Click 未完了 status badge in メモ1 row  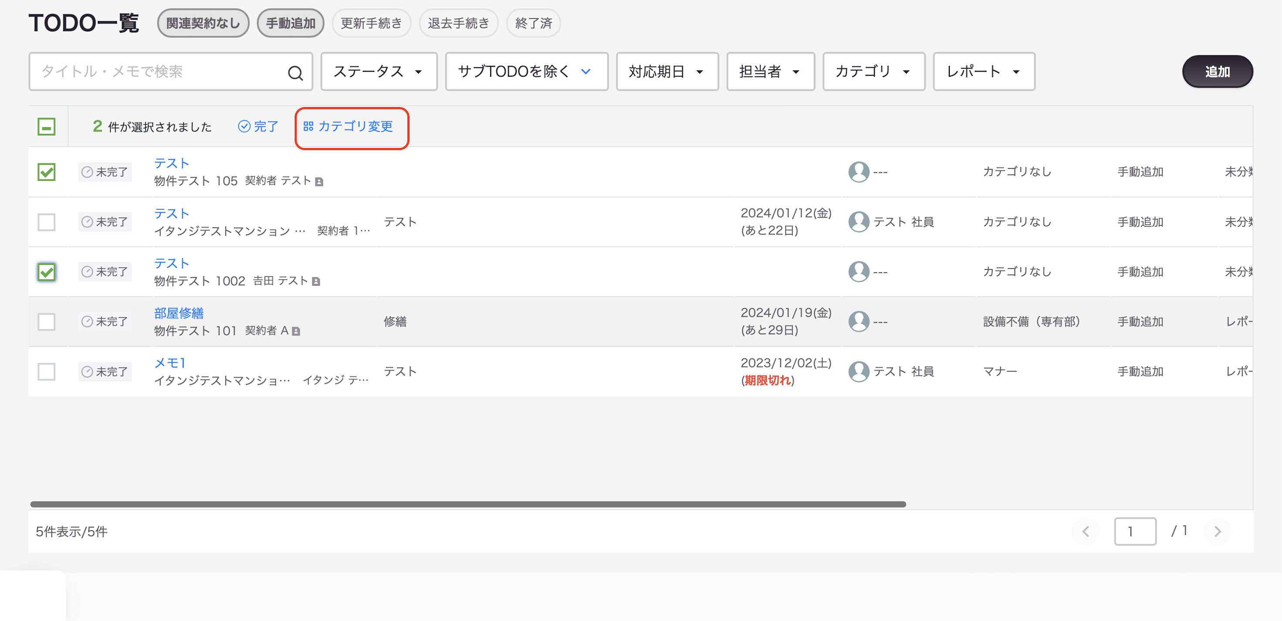click(105, 371)
